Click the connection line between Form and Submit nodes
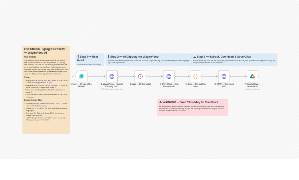 tap(97, 76)
